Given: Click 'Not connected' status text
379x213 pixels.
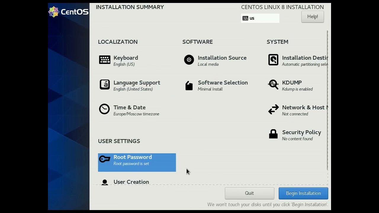Looking at the screenshot, I should 295,114.
